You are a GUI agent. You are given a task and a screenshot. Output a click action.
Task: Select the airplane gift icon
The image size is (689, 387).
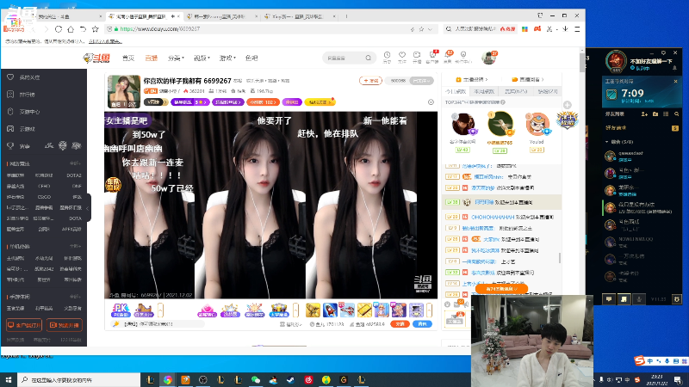pyautogui.click(x=347, y=310)
